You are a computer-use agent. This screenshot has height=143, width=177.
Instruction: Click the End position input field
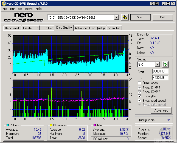pos(160,78)
